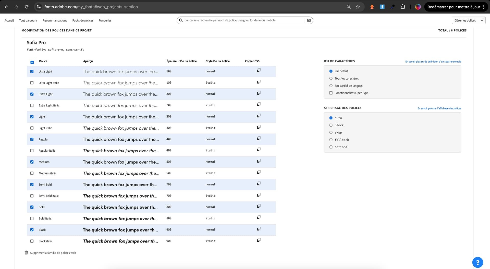Select fallback font display option

pos(331,140)
